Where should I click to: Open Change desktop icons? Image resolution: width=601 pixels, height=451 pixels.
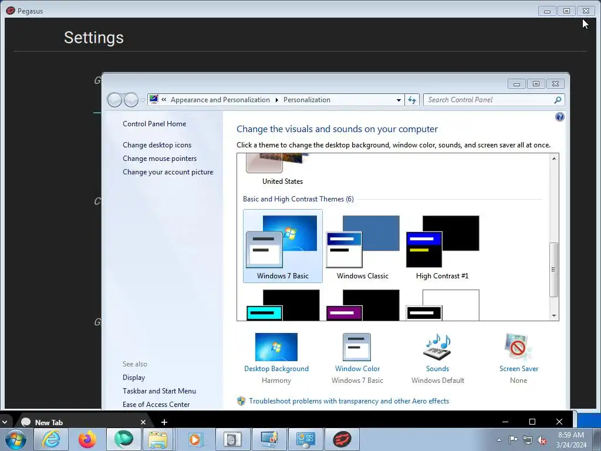coord(157,145)
